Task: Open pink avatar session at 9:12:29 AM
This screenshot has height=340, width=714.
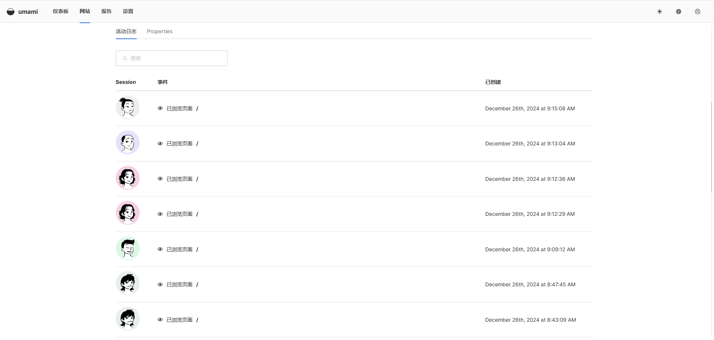Action: click(x=127, y=213)
